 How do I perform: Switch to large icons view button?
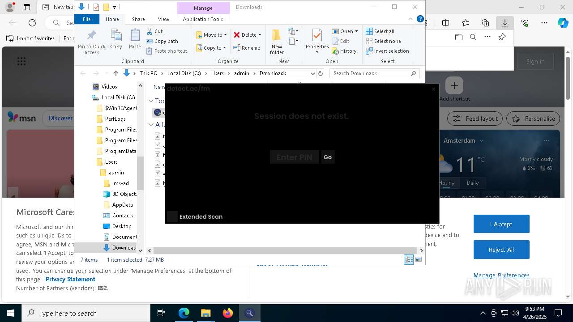tap(419, 259)
